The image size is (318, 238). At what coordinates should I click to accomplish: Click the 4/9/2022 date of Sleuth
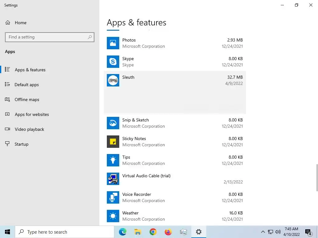(234, 83)
